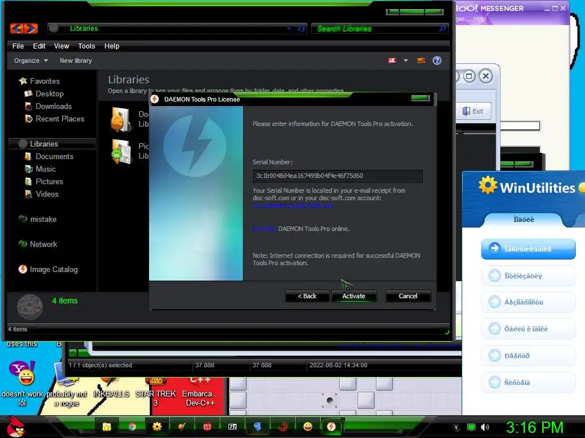Open Explorer help question-mark icon
585x438 pixels.
point(437,60)
